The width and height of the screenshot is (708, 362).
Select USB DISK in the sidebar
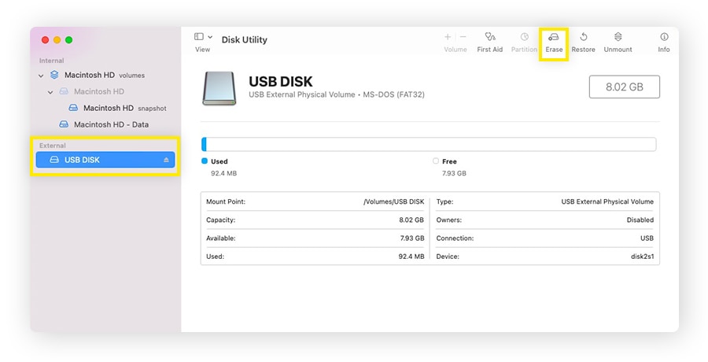click(105, 160)
